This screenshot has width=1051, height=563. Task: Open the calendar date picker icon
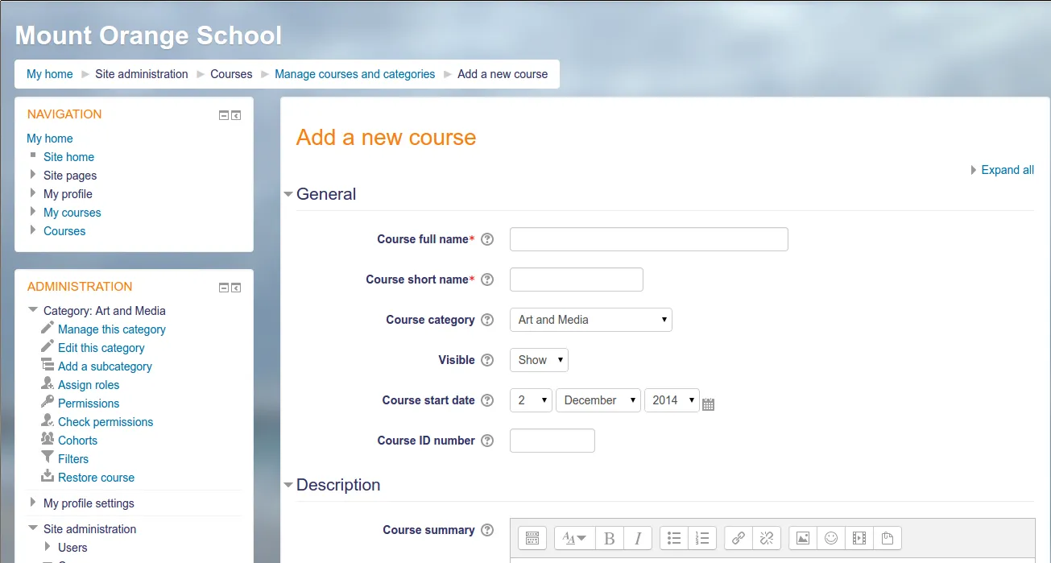tap(709, 404)
